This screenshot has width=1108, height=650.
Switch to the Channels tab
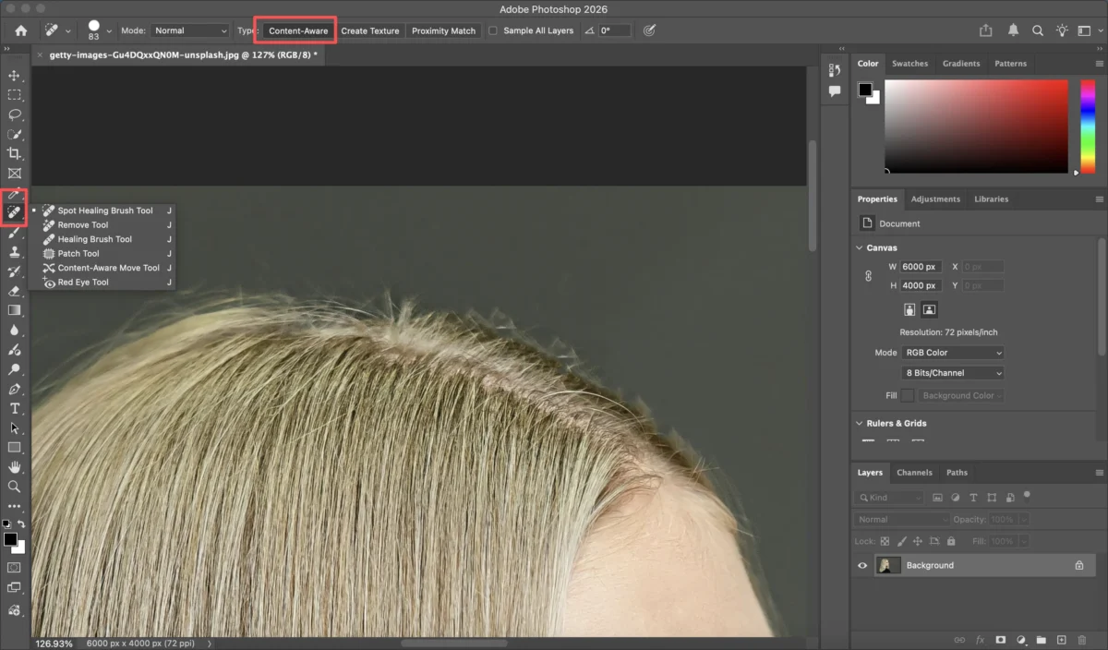tap(914, 472)
